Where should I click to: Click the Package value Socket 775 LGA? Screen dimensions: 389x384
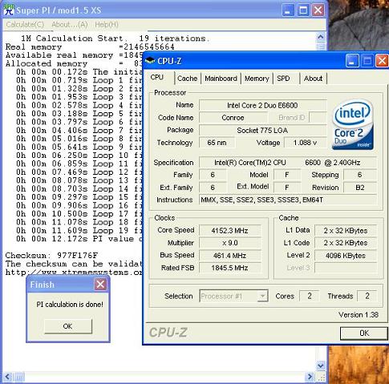click(x=263, y=131)
